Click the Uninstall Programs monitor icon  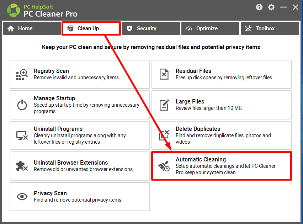pyautogui.click(x=22, y=135)
